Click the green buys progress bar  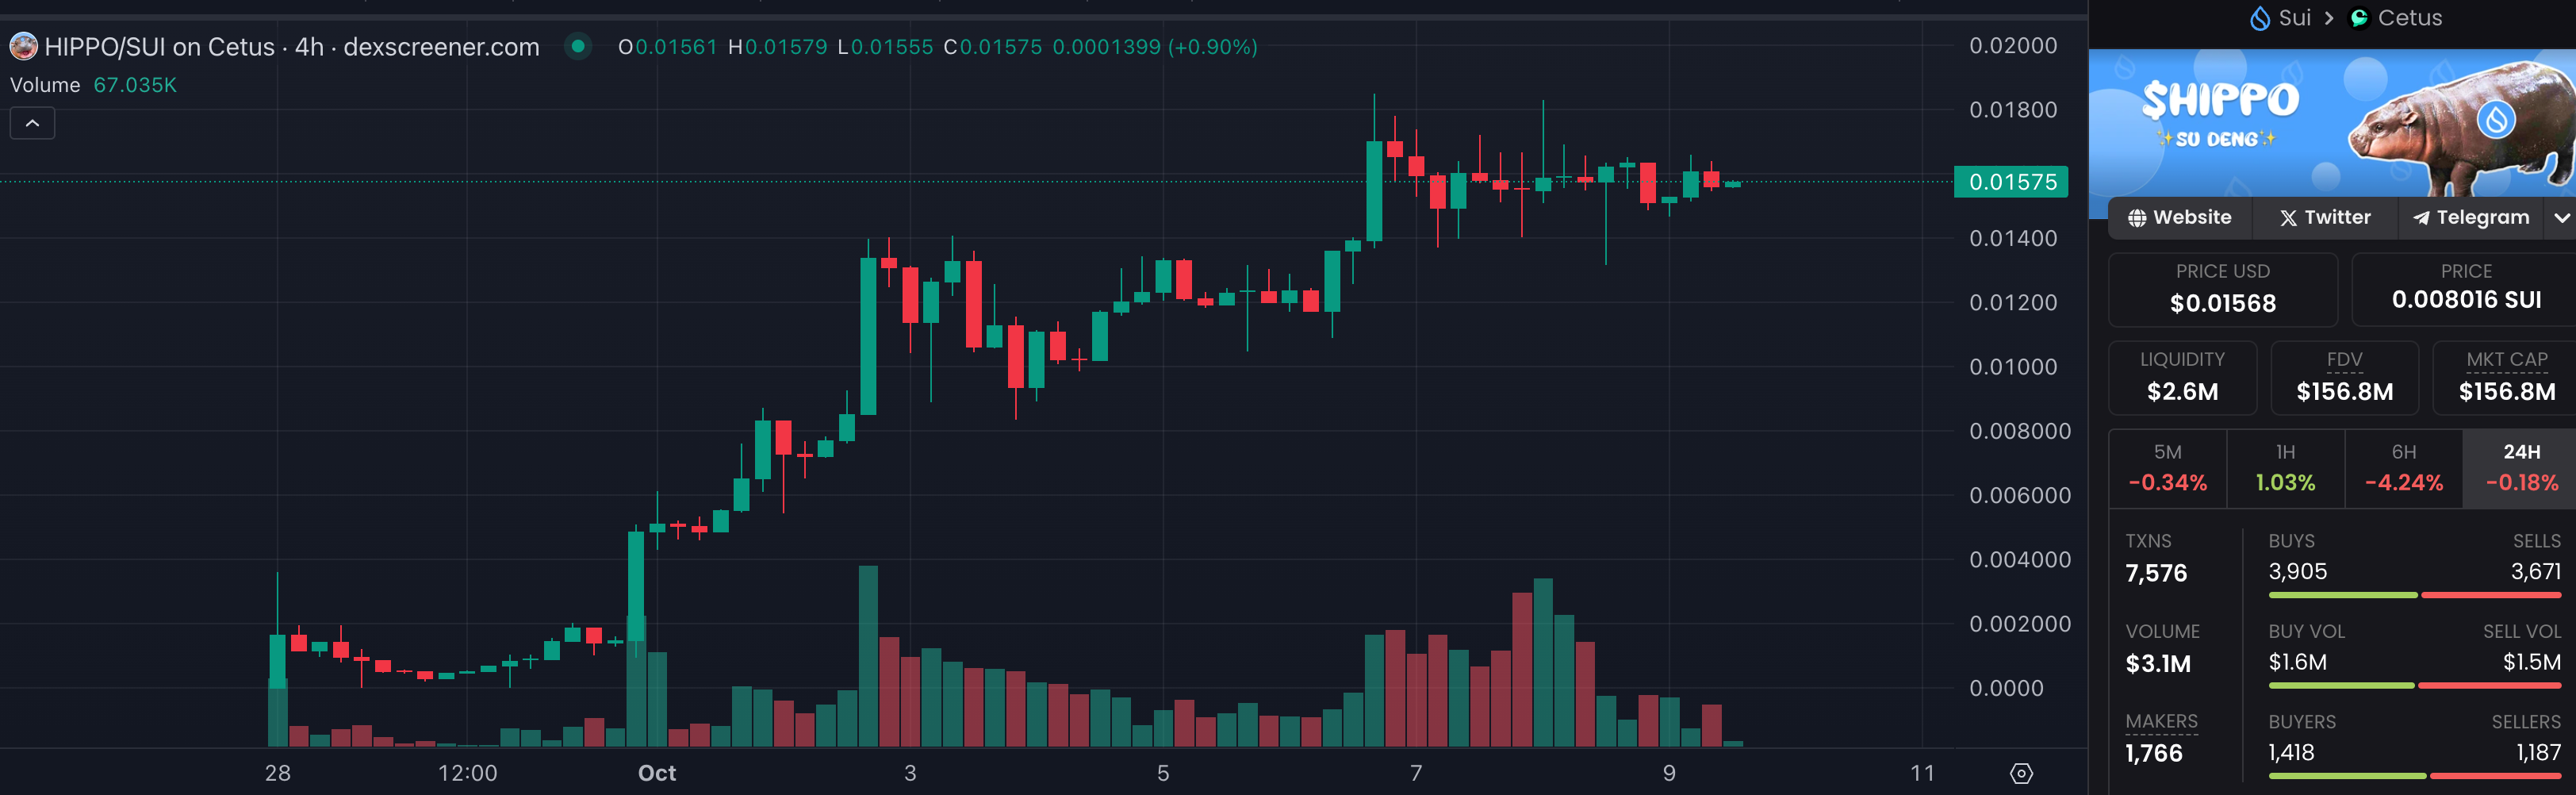2342,595
